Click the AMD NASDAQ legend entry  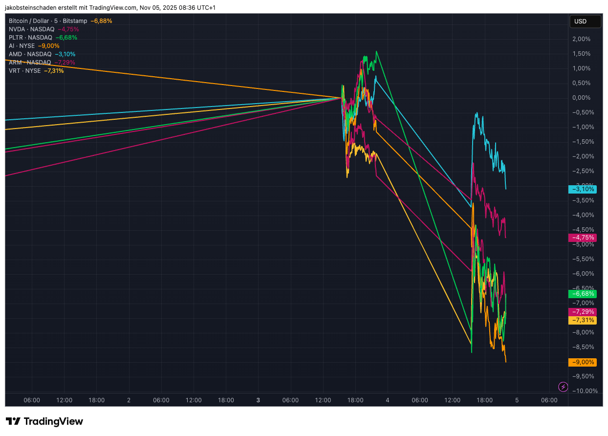30,54
